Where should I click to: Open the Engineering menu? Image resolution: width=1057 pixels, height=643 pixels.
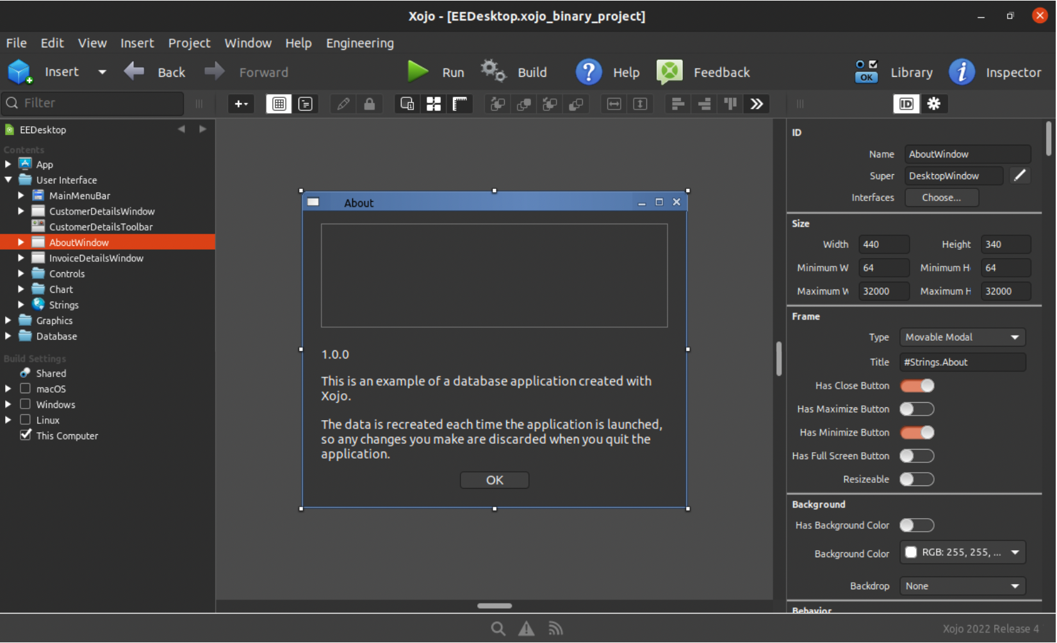(360, 43)
